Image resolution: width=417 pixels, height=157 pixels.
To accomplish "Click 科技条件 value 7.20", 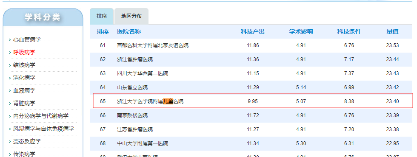I will (x=349, y=129).
